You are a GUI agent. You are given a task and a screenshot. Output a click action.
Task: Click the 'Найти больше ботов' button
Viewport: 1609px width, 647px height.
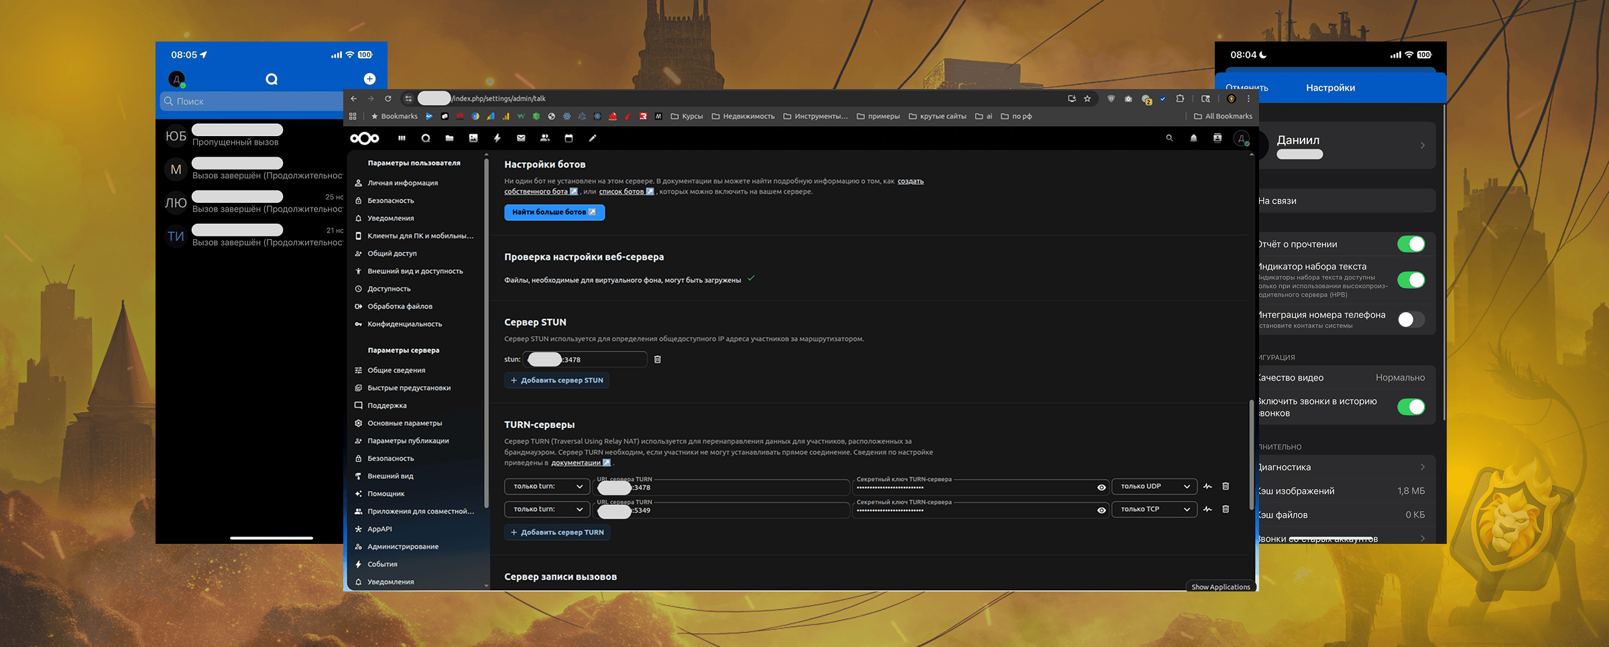(x=554, y=212)
